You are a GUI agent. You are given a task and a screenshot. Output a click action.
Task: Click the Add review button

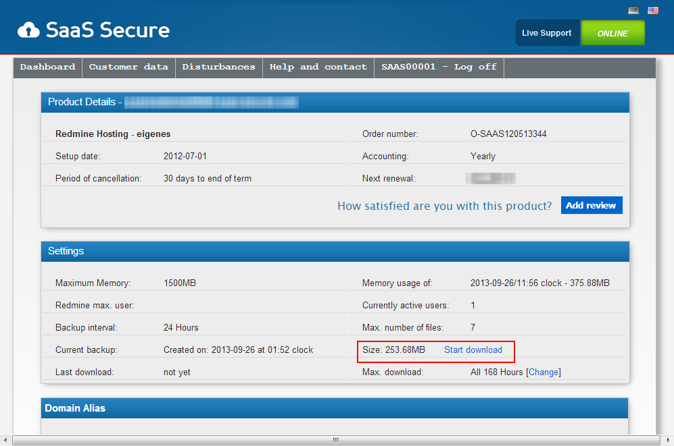[592, 205]
